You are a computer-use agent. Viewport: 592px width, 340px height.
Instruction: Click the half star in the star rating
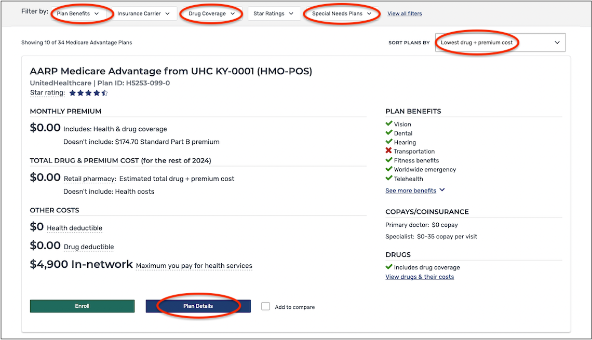[104, 93]
